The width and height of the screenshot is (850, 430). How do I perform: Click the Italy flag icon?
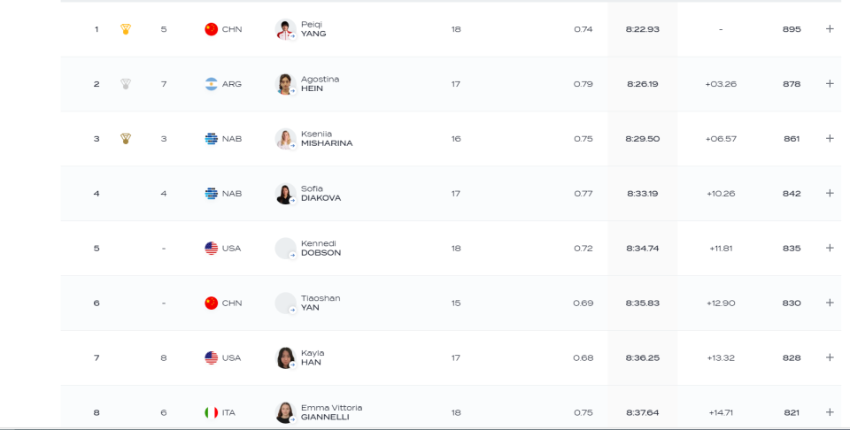click(x=211, y=413)
